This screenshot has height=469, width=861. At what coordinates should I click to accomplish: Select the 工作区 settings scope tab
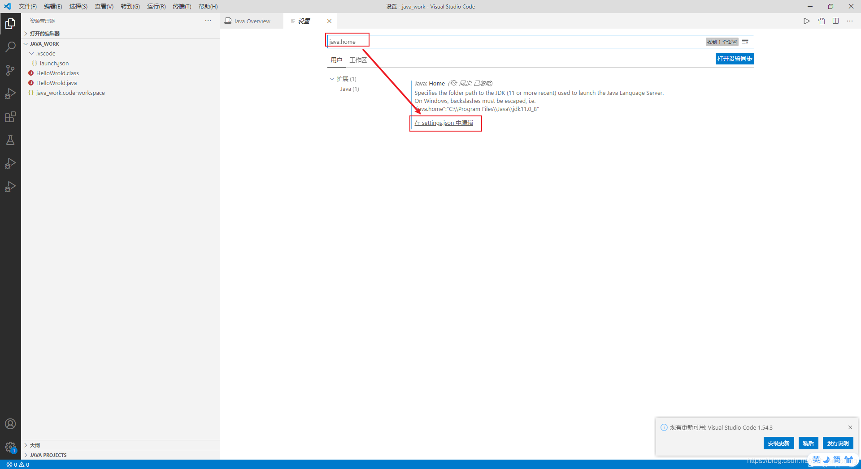tap(358, 60)
